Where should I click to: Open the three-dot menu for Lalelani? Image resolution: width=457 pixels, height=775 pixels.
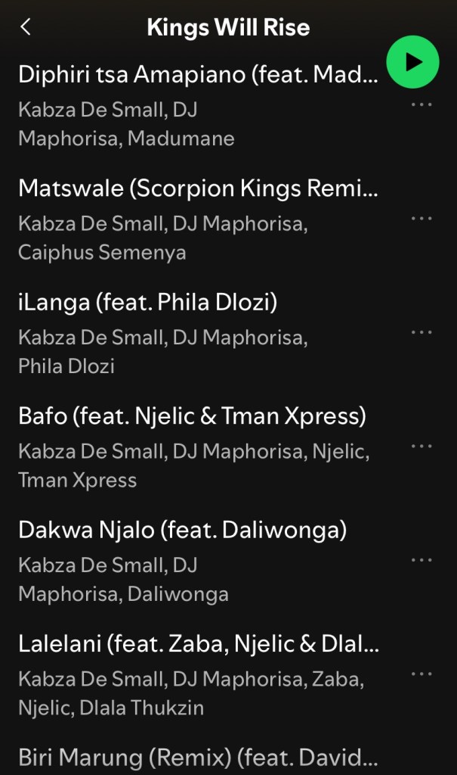[421, 674]
